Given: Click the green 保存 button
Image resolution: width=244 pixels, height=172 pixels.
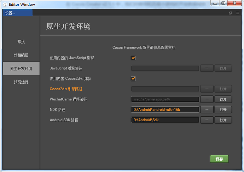Looking at the screenshot, I should tap(219, 159).
